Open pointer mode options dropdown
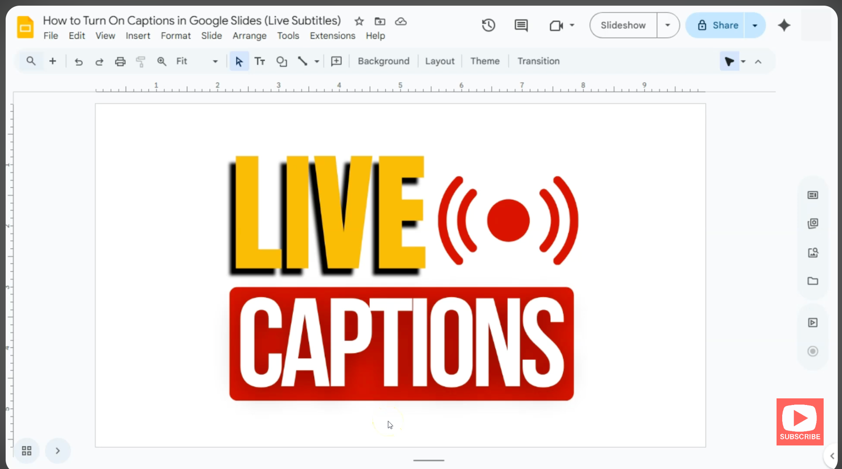Viewport: 842px width, 469px height. (x=743, y=62)
